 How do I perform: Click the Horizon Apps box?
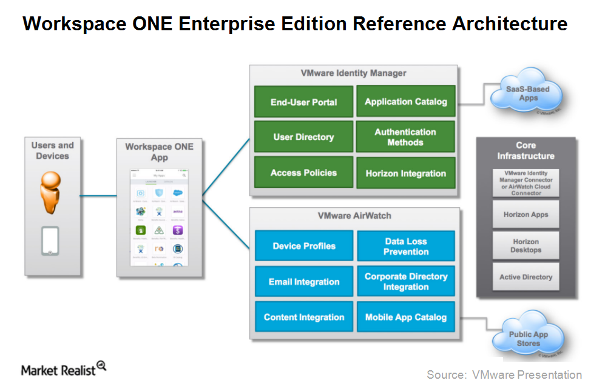pos(526,214)
